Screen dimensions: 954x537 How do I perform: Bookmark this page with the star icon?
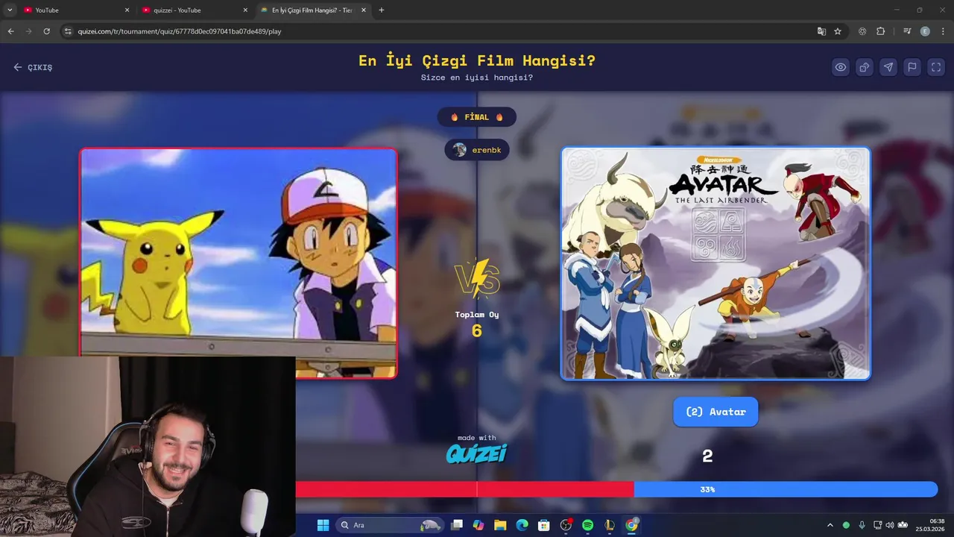point(838,31)
